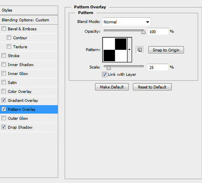Click the Reset to Default button
202x183 pixels.
(x=152, y=87)
